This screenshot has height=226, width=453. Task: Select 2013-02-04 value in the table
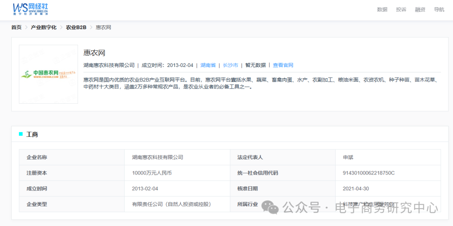point(145,188)
